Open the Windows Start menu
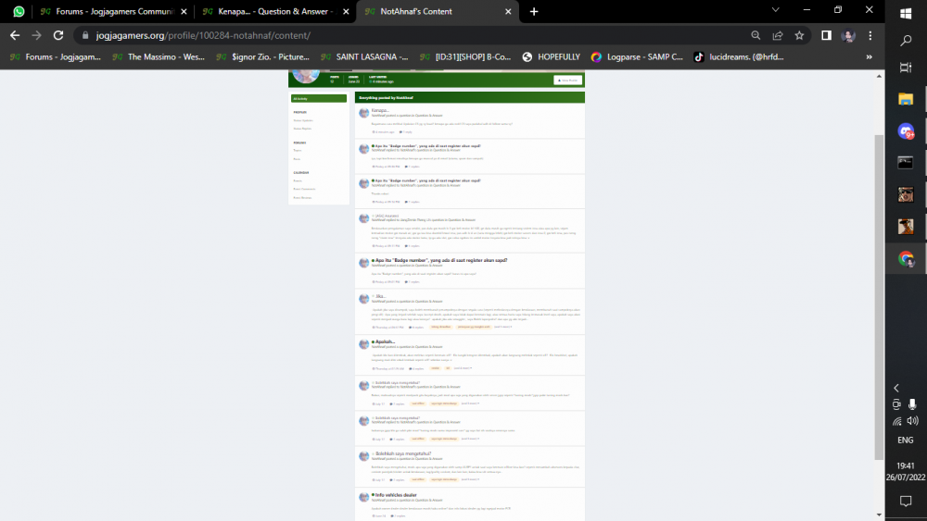 coord(905,13)
